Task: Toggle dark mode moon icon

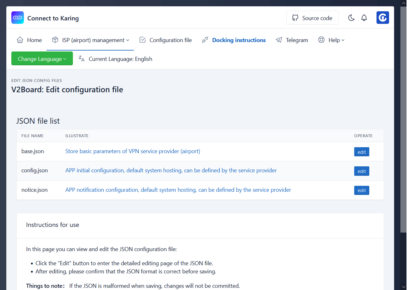Action: click(x=351, y=18)
